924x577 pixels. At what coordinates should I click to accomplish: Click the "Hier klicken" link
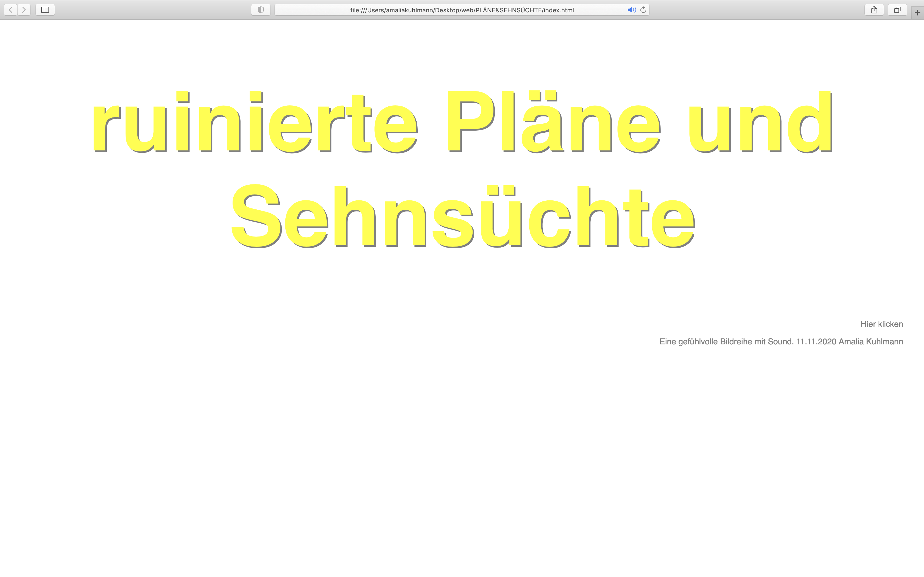coord(882,324)
